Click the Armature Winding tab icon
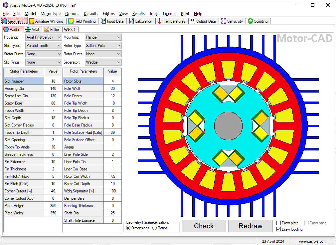 coord(32,21)
